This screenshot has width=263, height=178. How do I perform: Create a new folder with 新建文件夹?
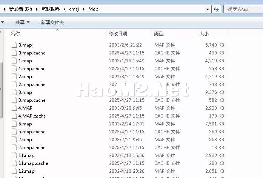(52, 23)
